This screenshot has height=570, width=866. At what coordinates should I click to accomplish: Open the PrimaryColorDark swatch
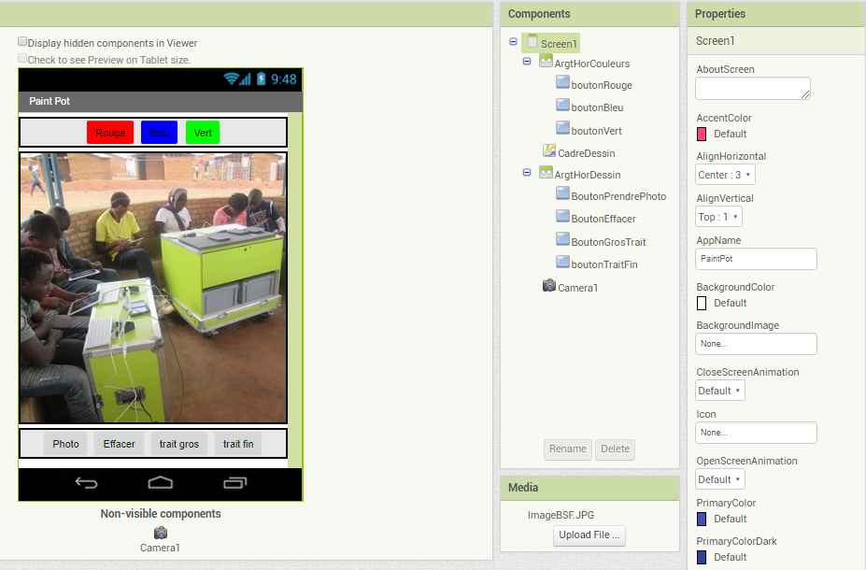[x=702, y=557]
